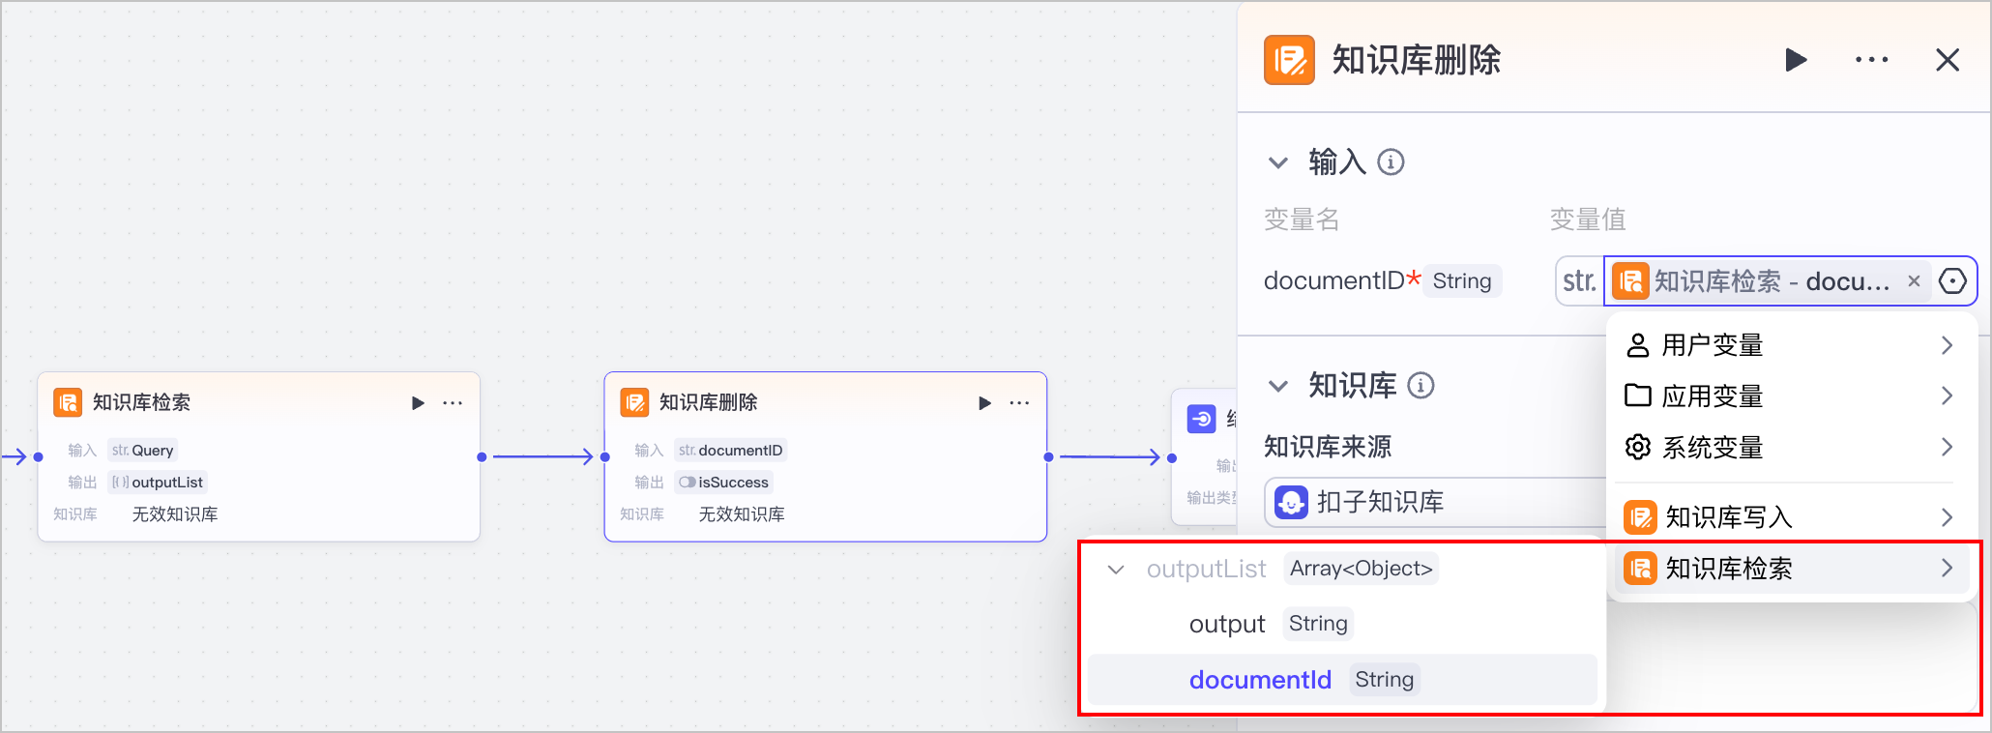
Task: Open more options on 知识库检索 node
Action: (x=453, y=403)
